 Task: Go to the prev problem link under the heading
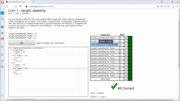10,13
